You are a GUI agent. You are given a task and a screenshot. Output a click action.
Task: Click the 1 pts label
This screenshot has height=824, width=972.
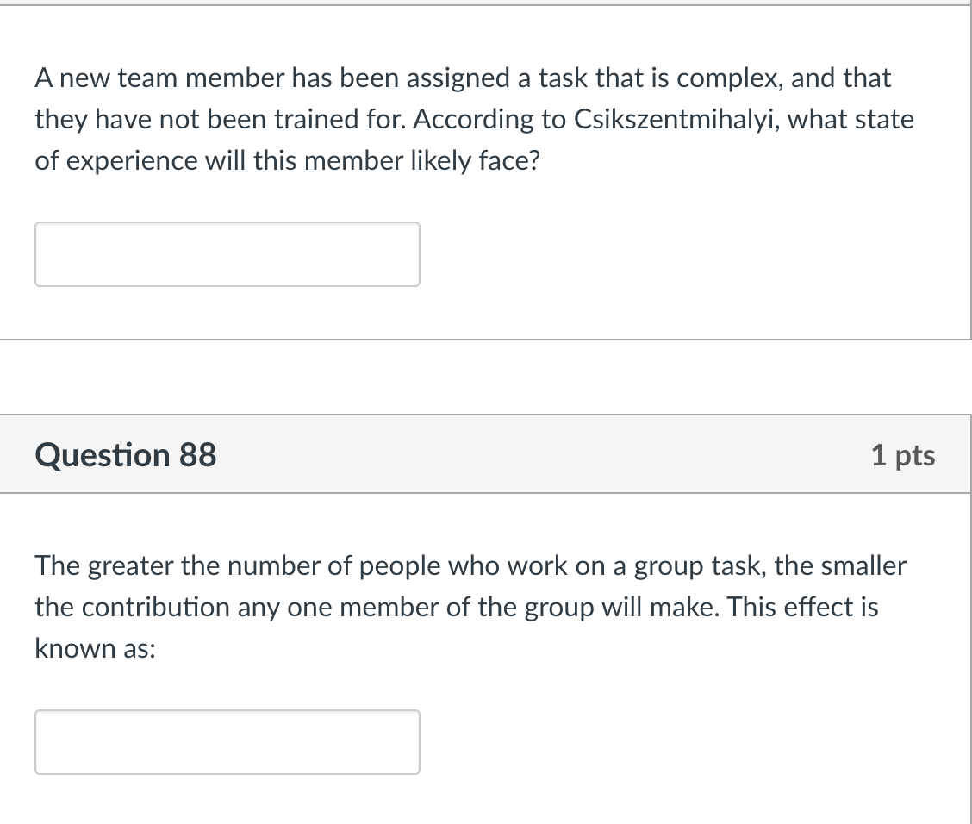902,455
